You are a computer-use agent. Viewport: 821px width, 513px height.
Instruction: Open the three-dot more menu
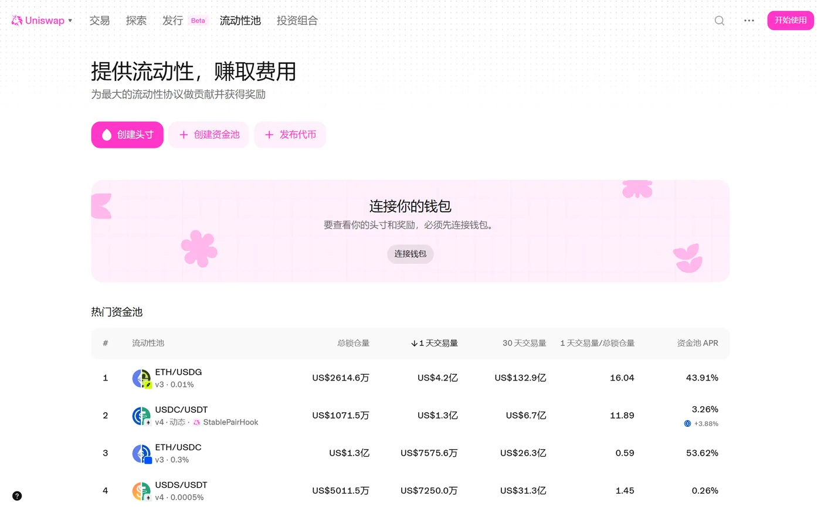(749, 21)
